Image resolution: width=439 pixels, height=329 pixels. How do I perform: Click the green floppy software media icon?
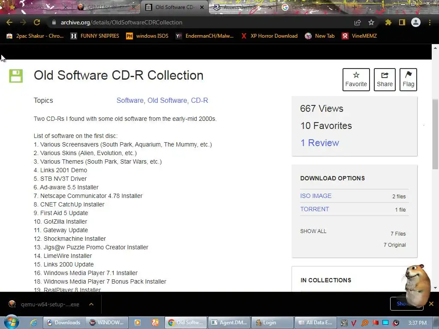pyautogui.click(x=16, y=76)
